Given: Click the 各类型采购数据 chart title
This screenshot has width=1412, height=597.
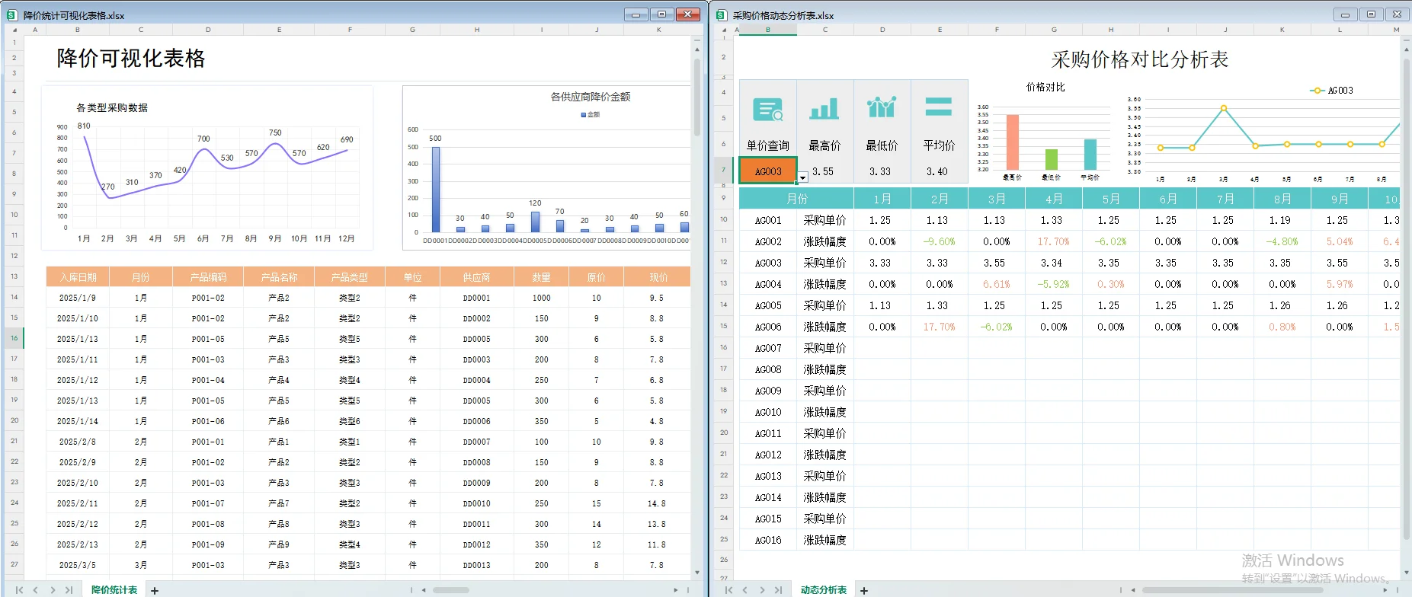Looking at the screenshot, I should pos(112,107).
